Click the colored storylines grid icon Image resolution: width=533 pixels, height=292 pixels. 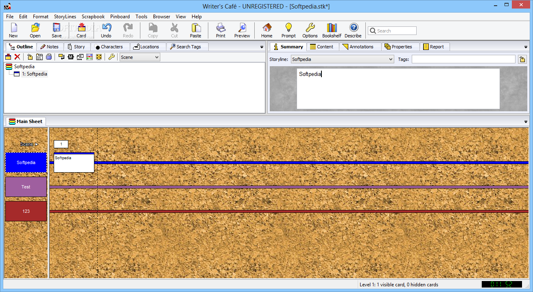[x=90, y=57]
